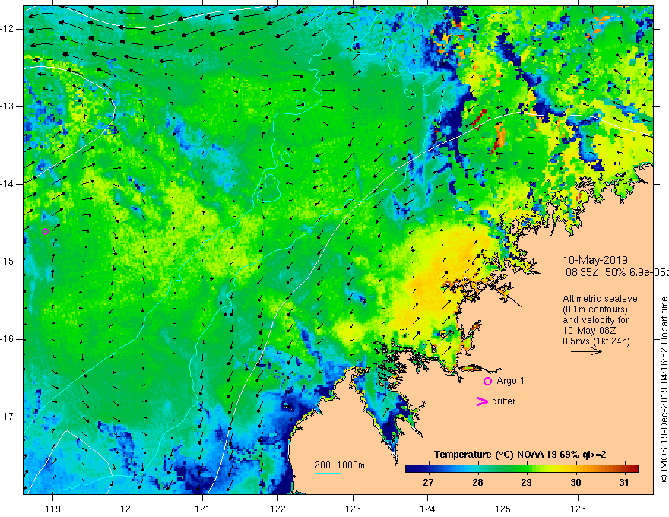Click the magenta drifter arrowhead legend icon

[482, 401]
